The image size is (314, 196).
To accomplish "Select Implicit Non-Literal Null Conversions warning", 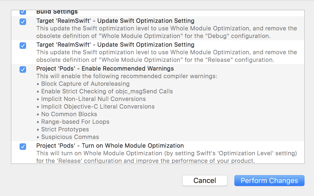I will (93, 99).
